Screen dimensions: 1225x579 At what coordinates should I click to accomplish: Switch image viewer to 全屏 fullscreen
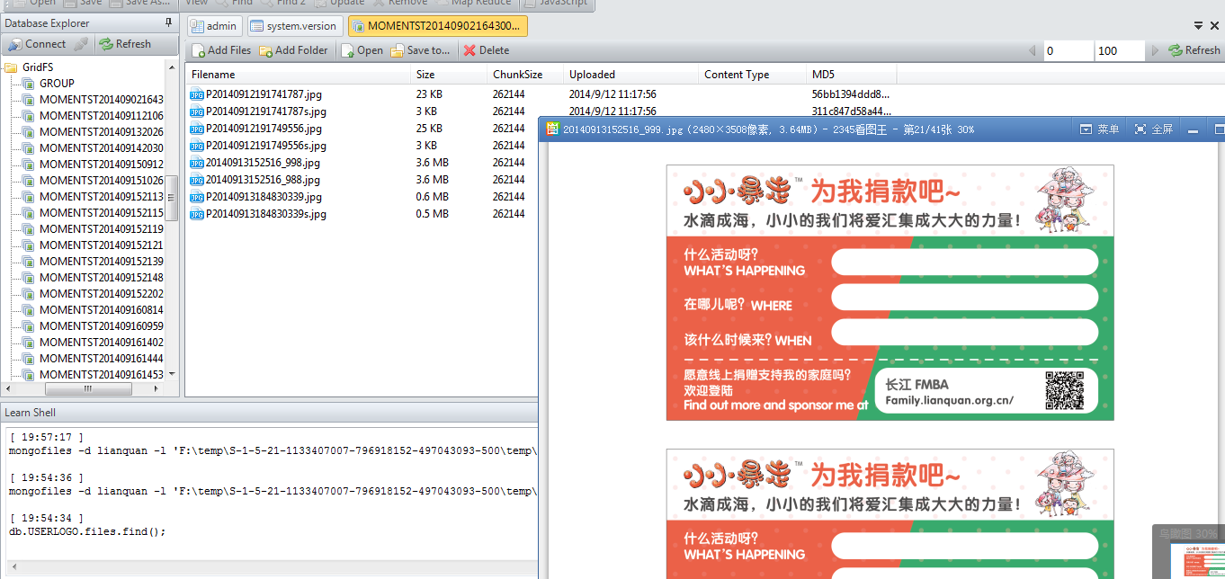(x=1153, y=129)
